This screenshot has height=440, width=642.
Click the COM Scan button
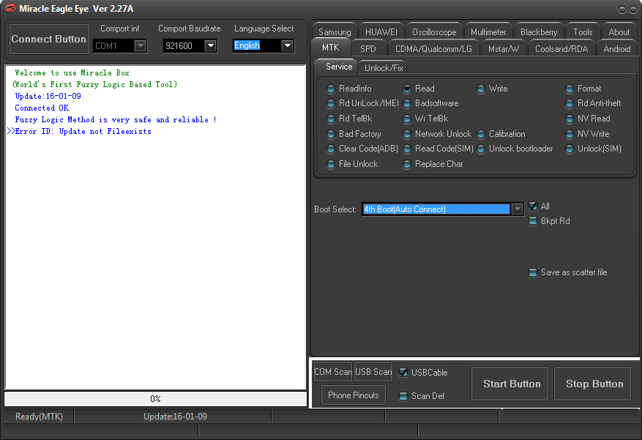pyautogui.click(x=333, y=372)
